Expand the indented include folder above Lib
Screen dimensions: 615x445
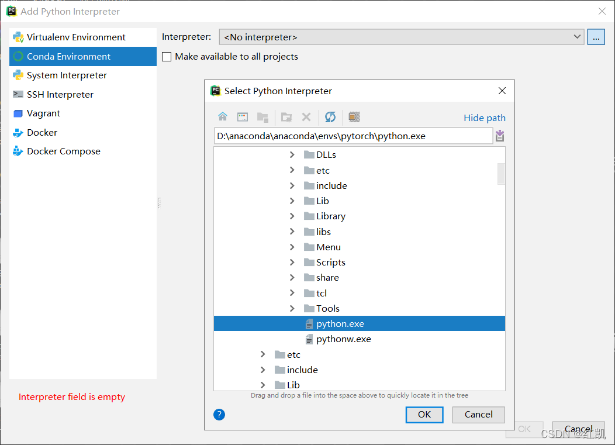click(292, 185)
